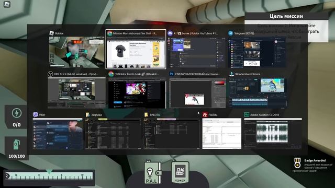This screenshot has width=335, height=188.
Task: Click the 'Roblox' window title text
Action: click(59, 33)
